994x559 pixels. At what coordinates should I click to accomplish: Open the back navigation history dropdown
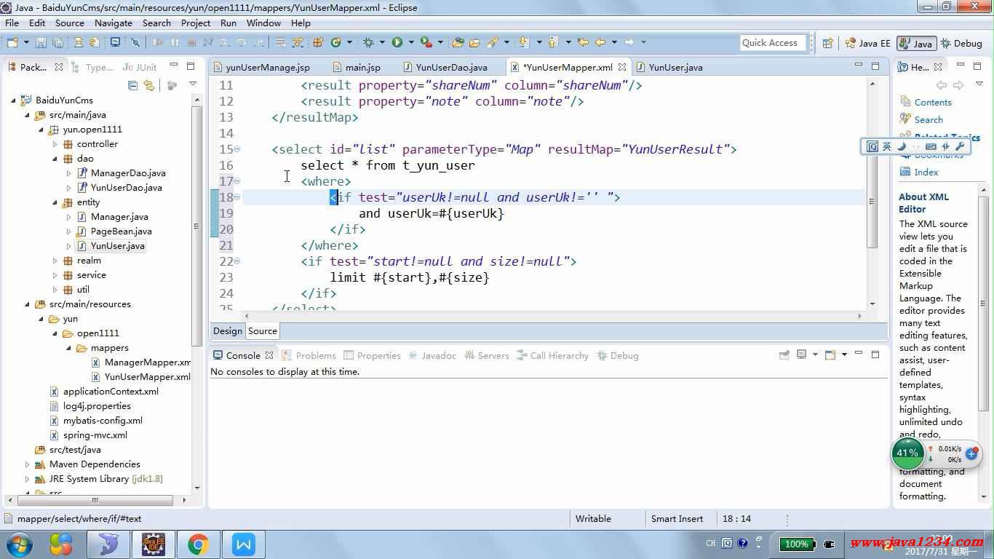point(614,42)
